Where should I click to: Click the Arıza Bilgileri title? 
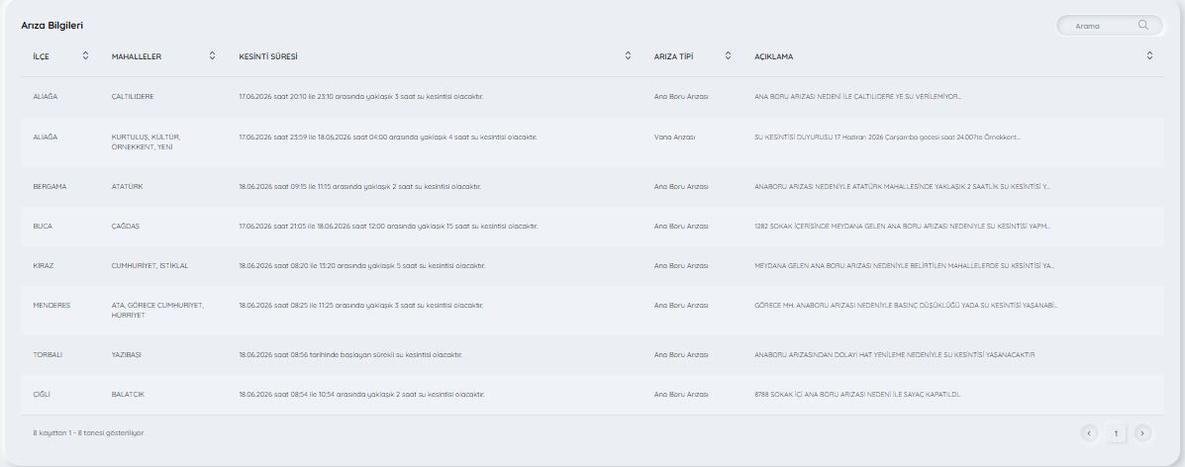click(x=52, y=26)
